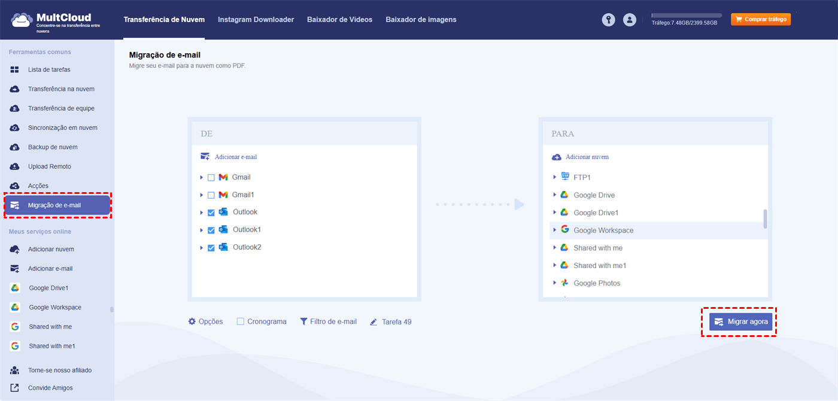Expand the Google Workspace destination node
The width and height of the screenshot is (838, 401).
coord(555,230)
